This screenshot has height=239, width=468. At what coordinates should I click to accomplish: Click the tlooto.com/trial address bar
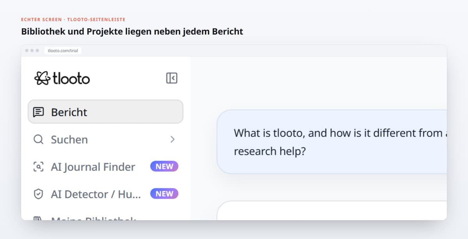click(x=63, y=51)
